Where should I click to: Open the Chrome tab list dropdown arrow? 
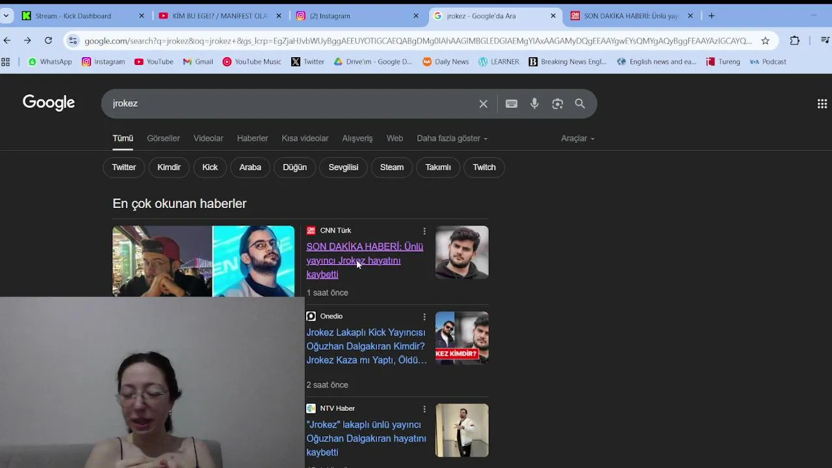[6, 16]
